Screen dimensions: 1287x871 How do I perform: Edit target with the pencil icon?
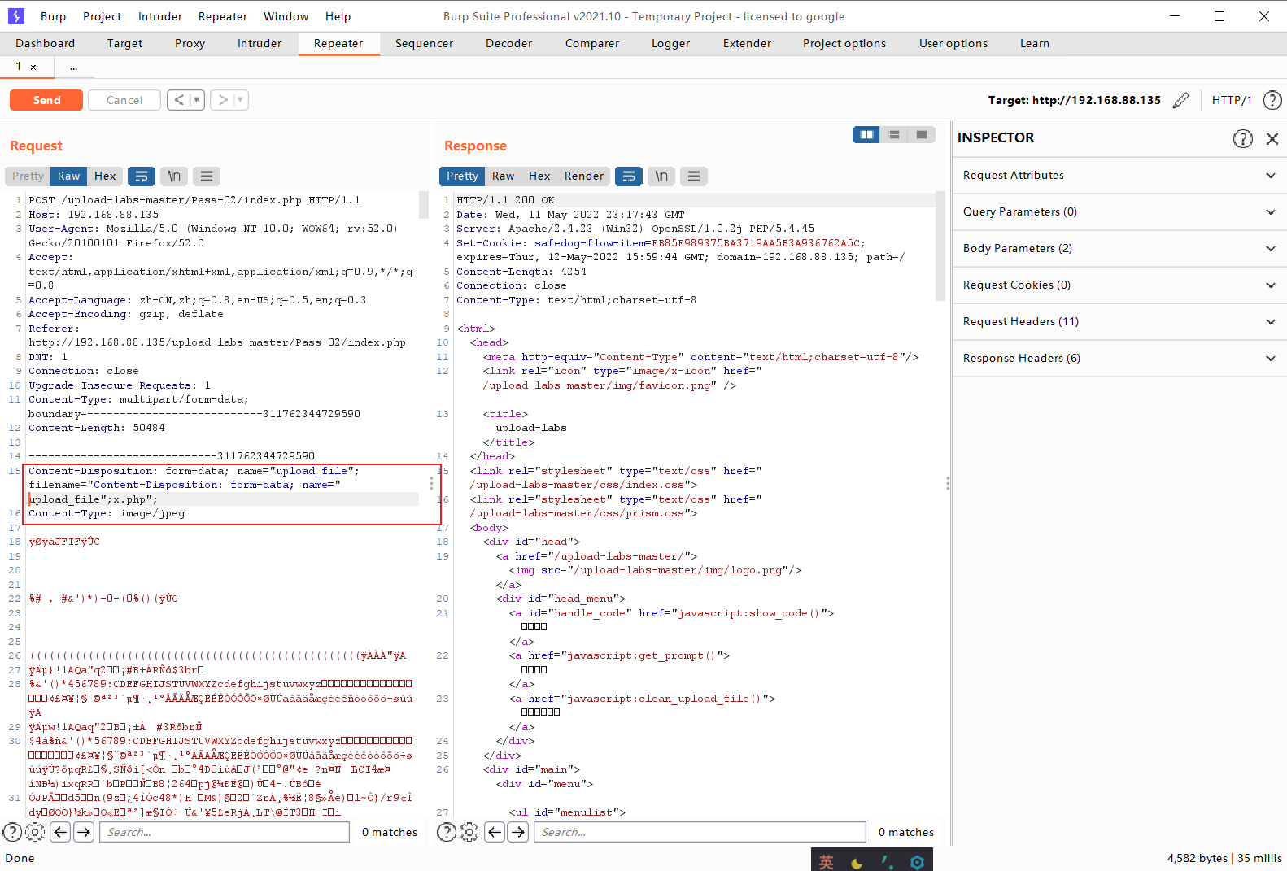1181,100
